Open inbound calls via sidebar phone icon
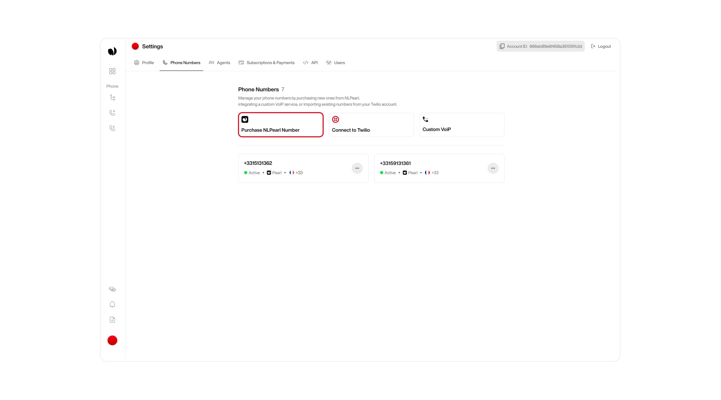The height and width of the screenshot is (400, 721). click(x=112, y=128)
